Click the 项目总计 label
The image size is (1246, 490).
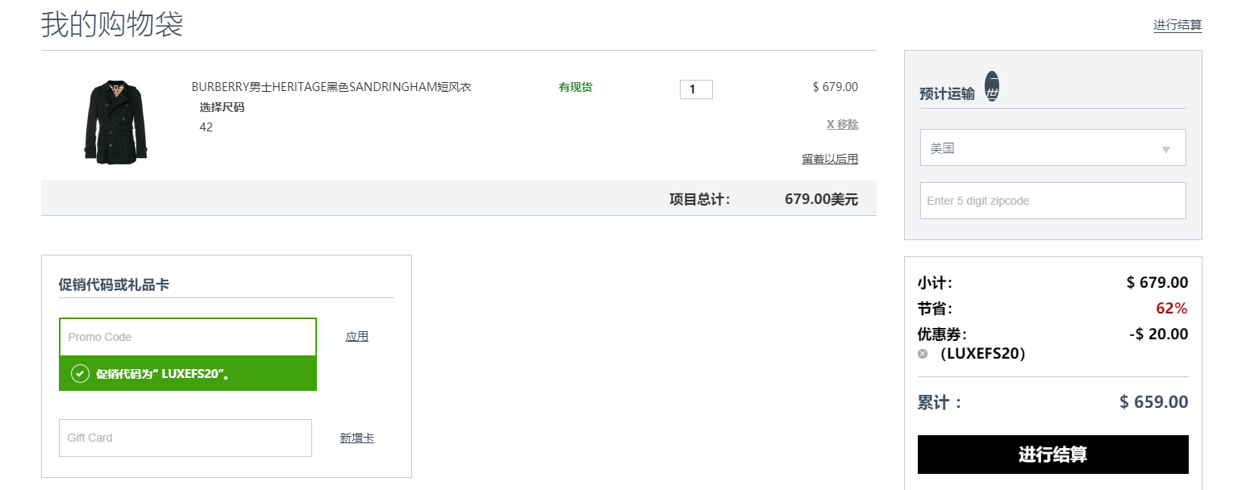pos(700,199)
